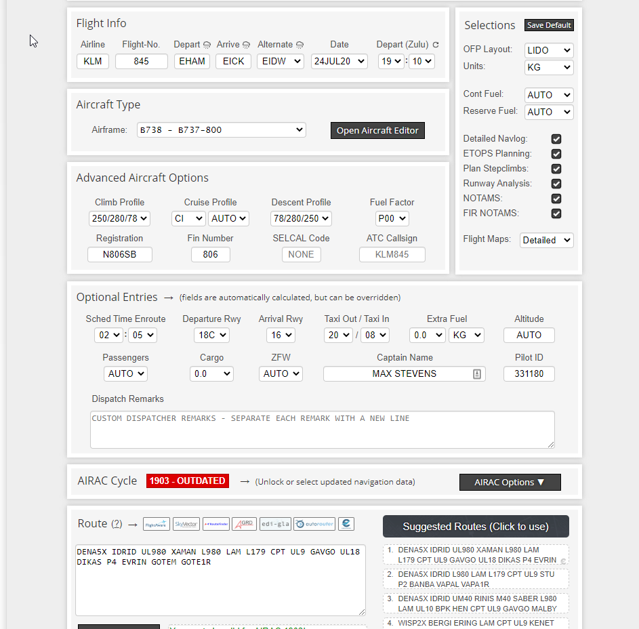
Task: Open the edi-gla route tool
Action: 275,524
